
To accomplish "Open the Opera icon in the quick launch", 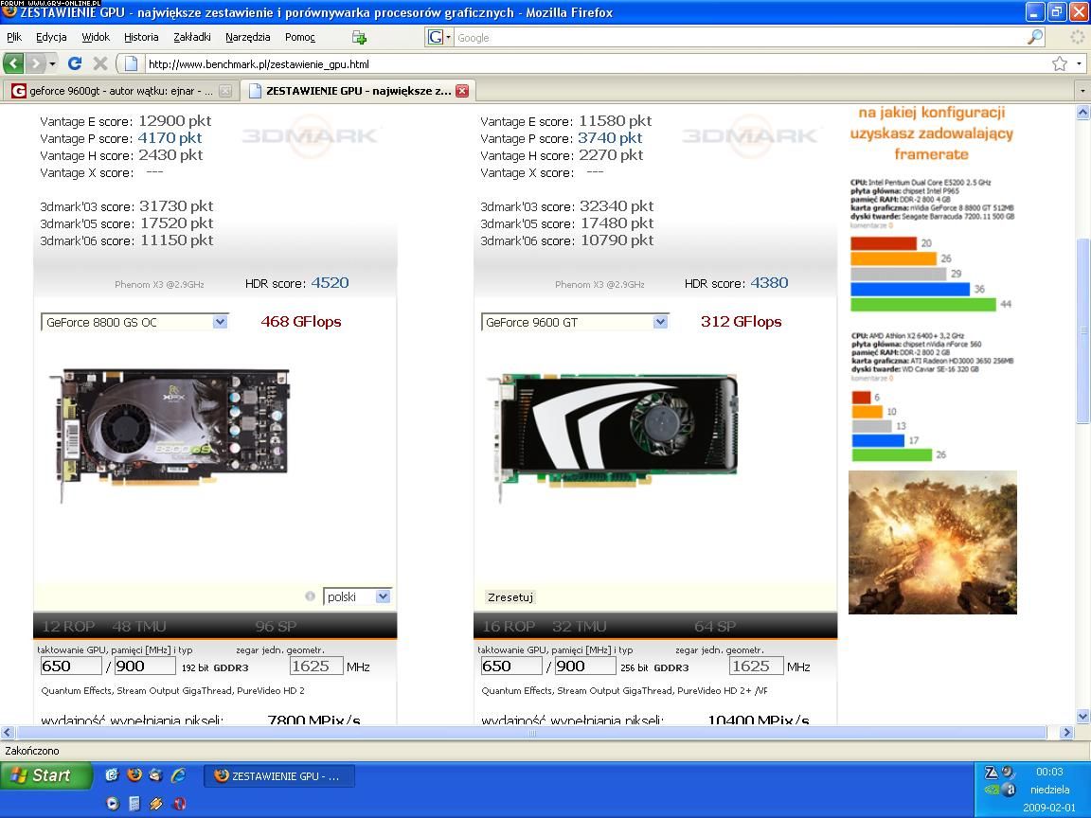I will (x=179, y=804).
